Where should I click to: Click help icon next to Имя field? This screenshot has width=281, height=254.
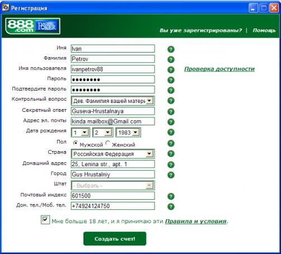click(x=171, y=49)
